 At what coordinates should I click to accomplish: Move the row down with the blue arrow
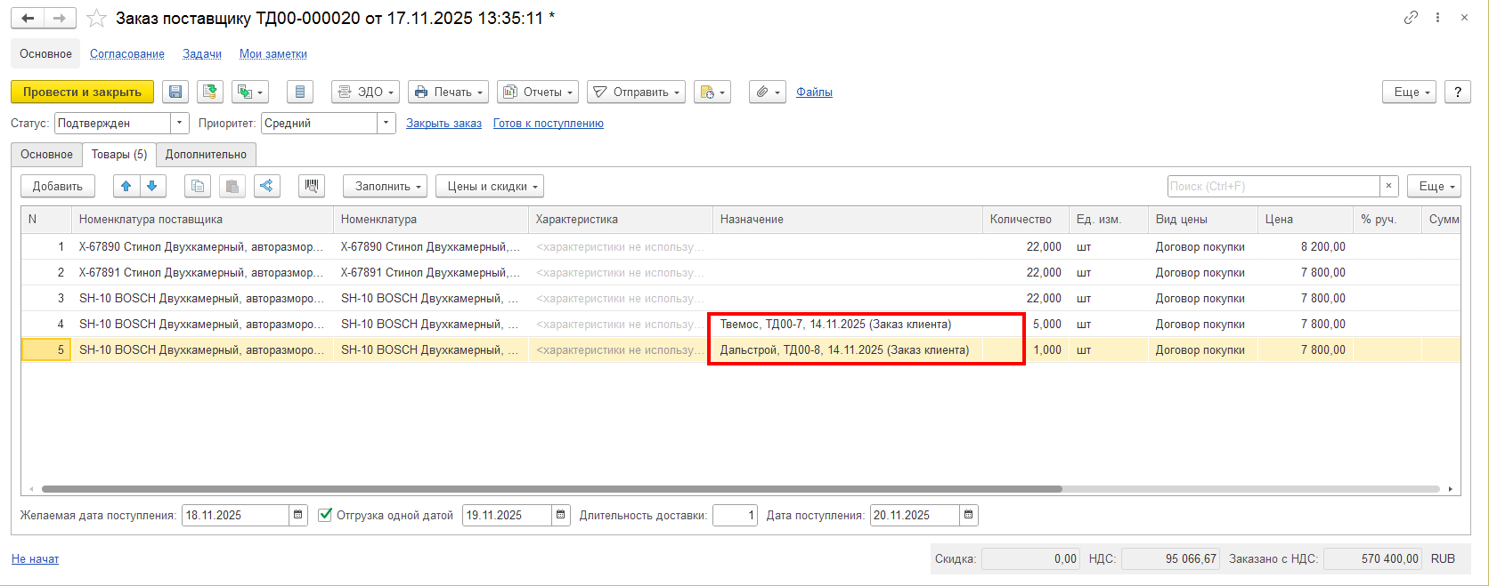click(152, 186)
